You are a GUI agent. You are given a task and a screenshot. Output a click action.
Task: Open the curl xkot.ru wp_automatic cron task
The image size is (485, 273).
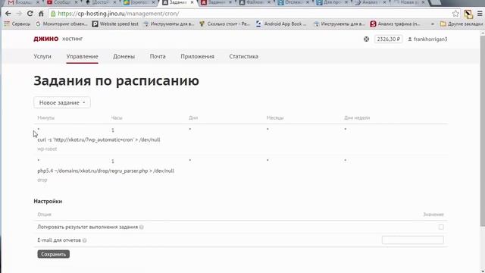pyautogui.click(x=99, y=140)
